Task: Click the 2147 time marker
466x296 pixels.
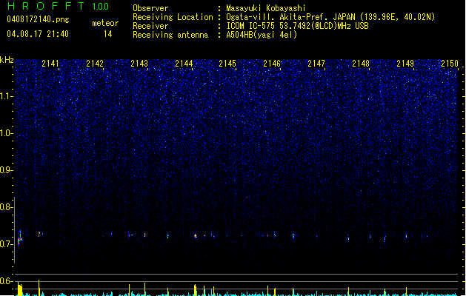Action: (x=316, y=64)
